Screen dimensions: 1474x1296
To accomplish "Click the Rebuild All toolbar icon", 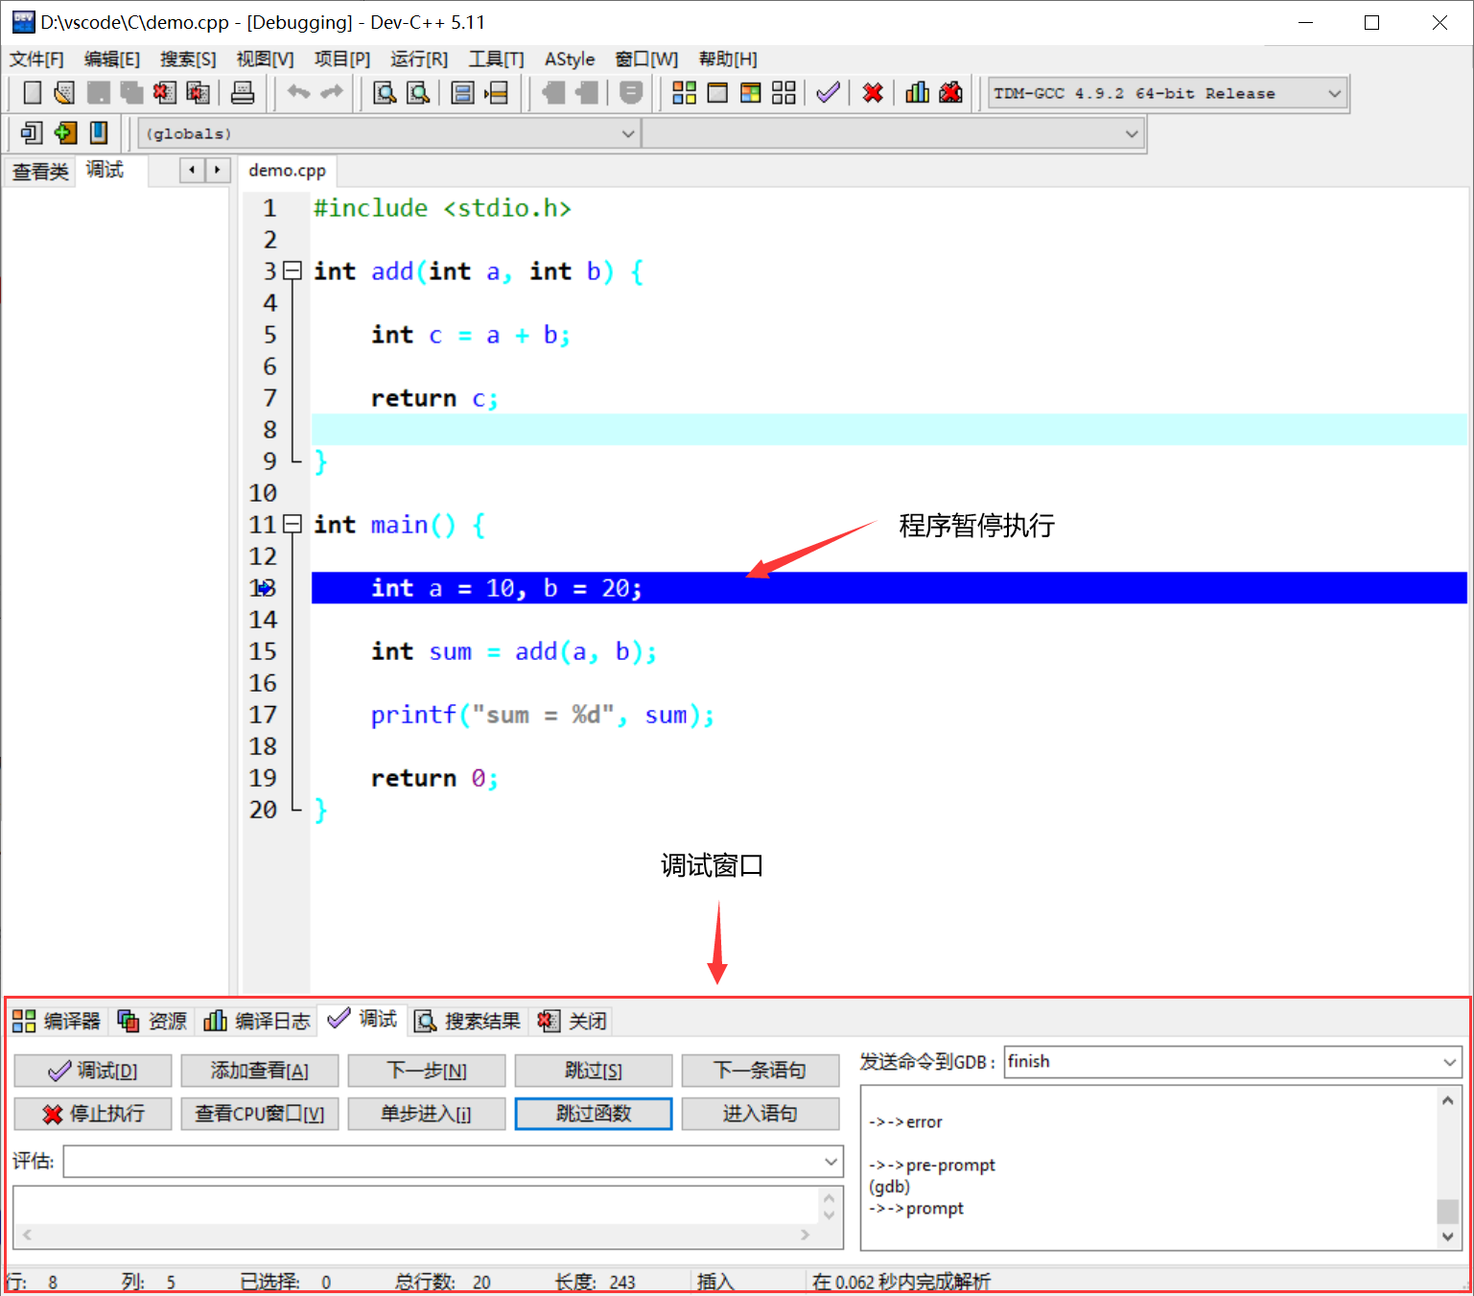I will point(784,93).
